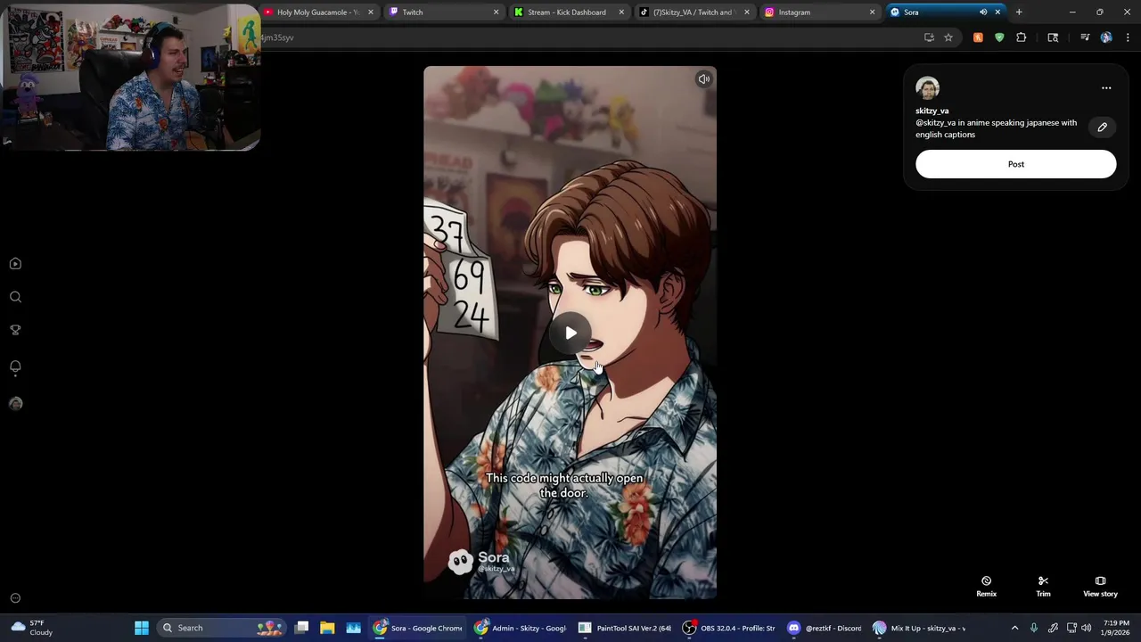Mute the Sora tab via its audio icon
This screenshot has height=642, width=1141.
coord(983,12)
